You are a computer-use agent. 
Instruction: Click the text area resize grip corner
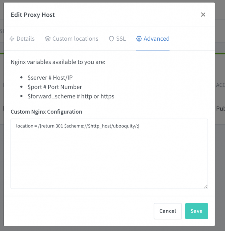tap(206, 187)
